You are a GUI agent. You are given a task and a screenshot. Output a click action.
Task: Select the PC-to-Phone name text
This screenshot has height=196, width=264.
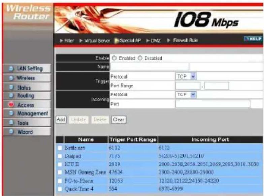(79, 181)
